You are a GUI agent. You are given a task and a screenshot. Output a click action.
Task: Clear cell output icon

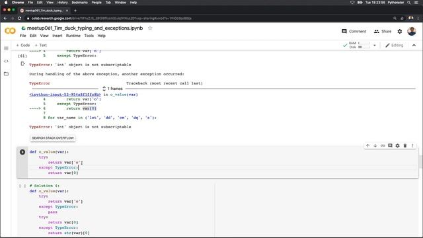[x=22, y=63]
